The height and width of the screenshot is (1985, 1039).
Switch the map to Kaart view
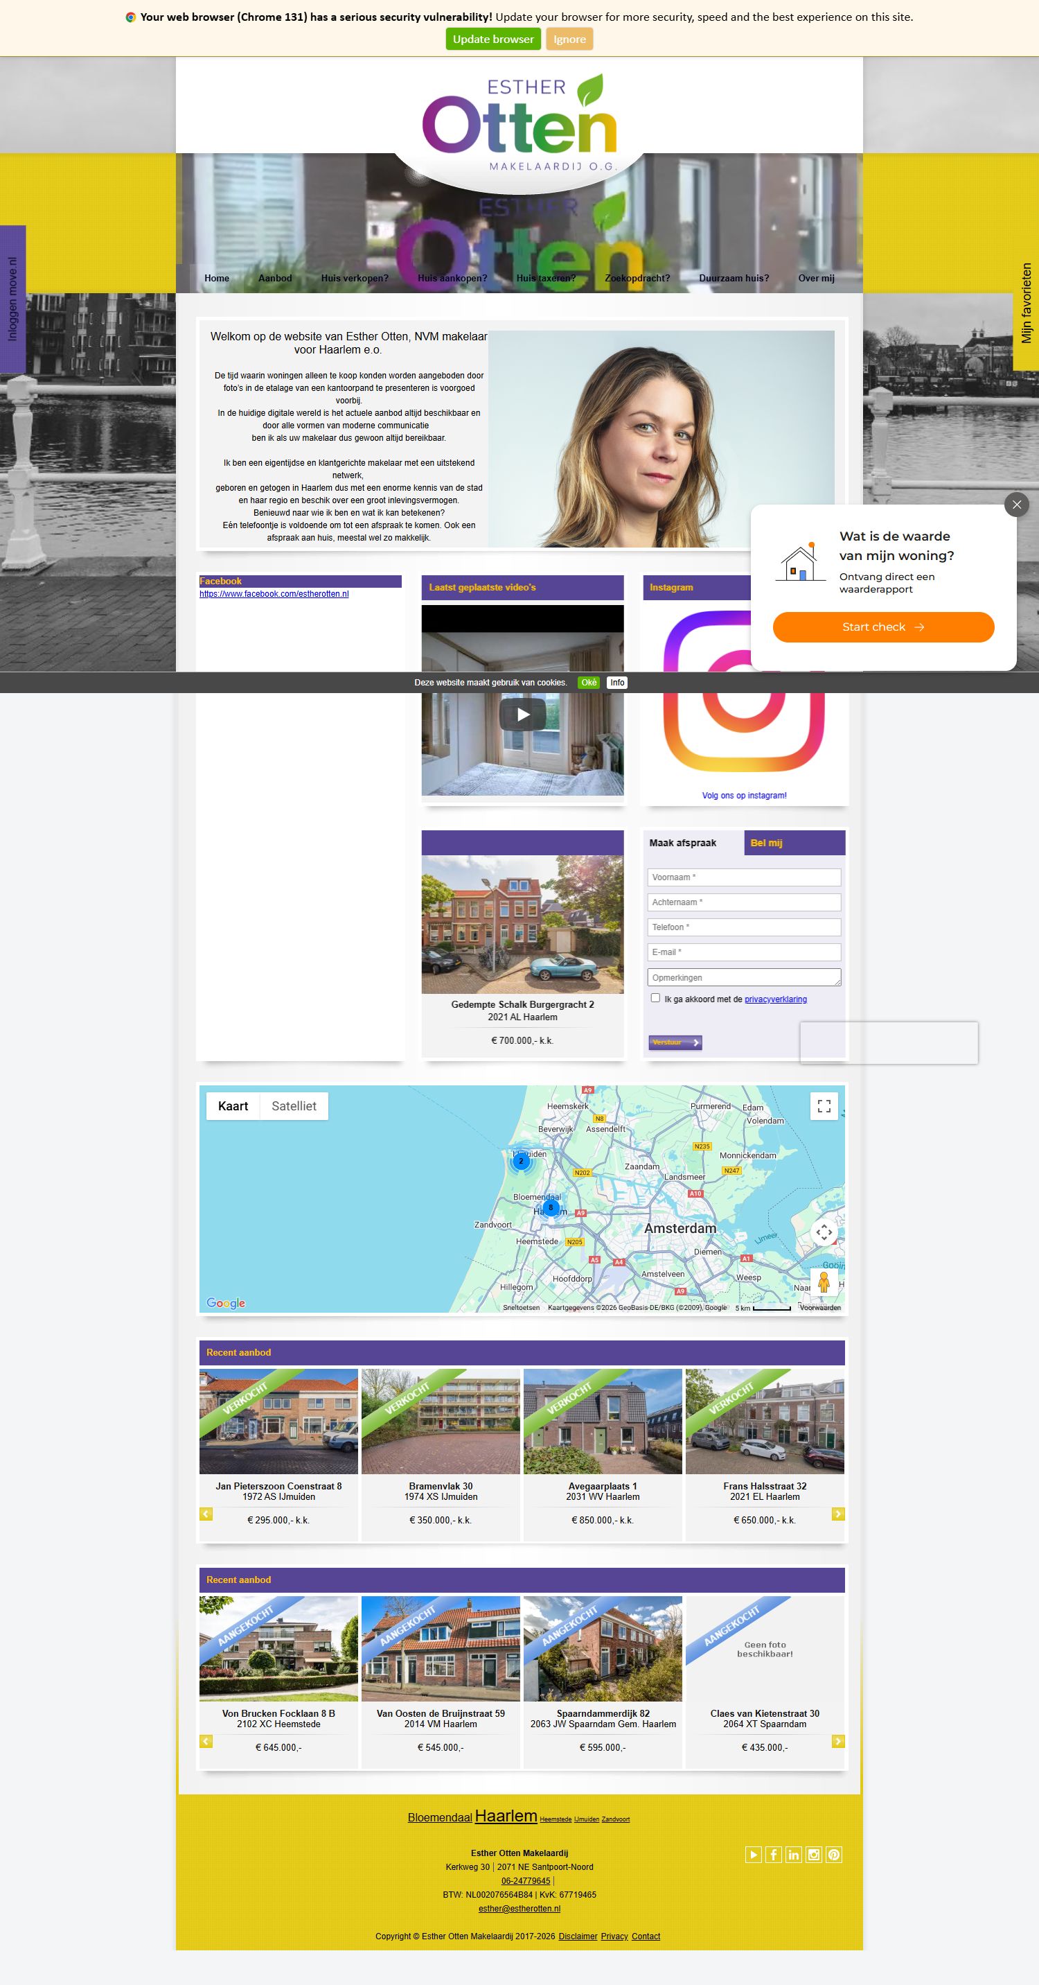[233, 1105]
